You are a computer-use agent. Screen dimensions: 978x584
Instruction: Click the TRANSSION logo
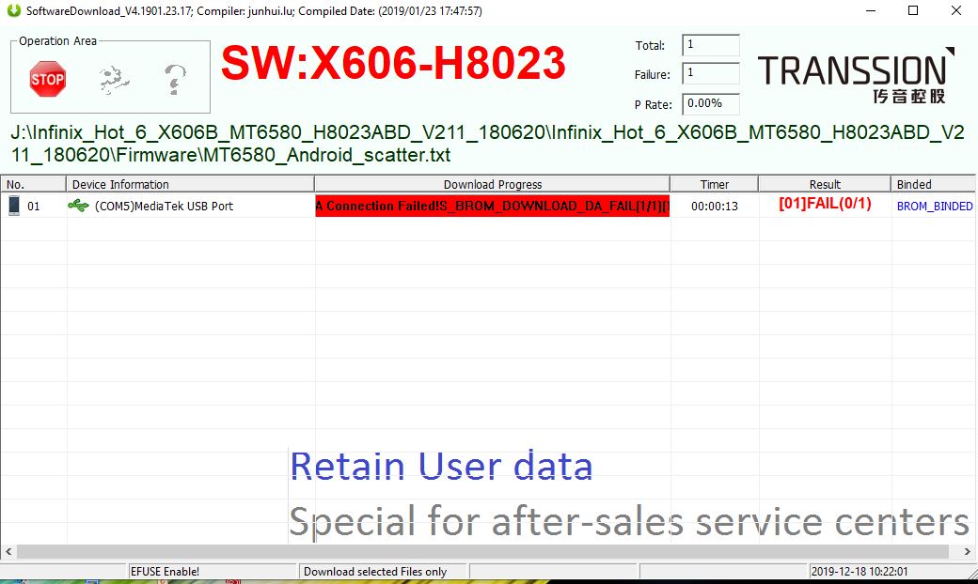pos(856,75)
